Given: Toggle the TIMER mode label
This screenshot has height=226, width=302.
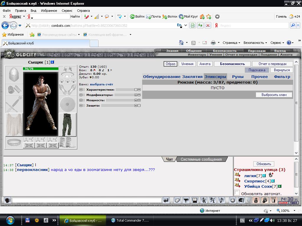Looking at the screenshot, I should tap(293, 203).
